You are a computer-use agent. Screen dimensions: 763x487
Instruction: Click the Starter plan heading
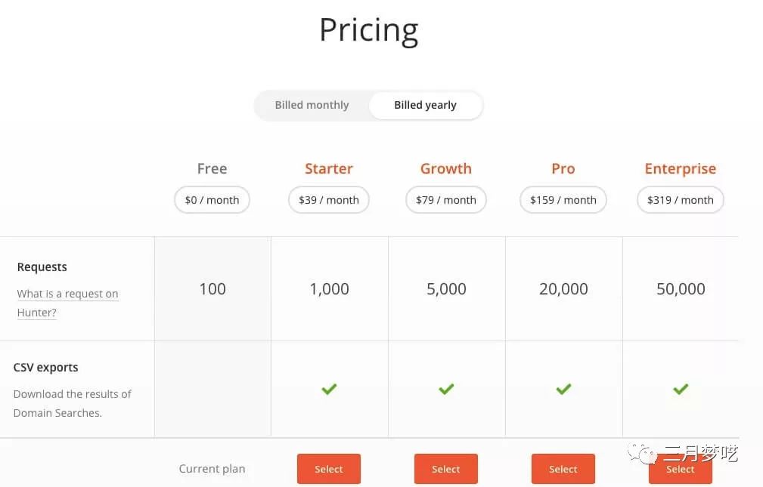pyautogui.click(x=329, y=168)
